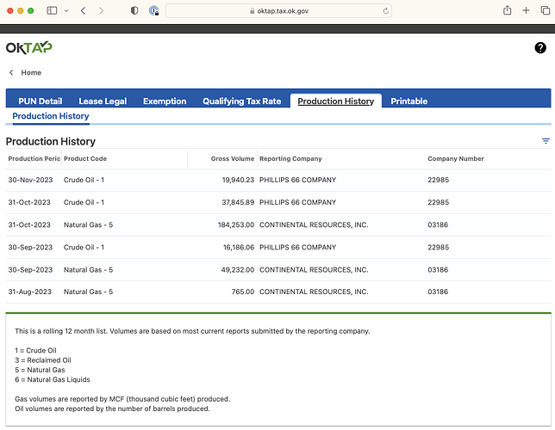
Task: Click the rolling 12 month list note
Action: point(192,331)
